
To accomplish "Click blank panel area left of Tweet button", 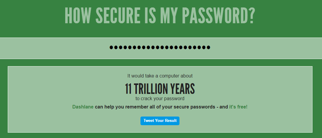I will pos(74,121).
